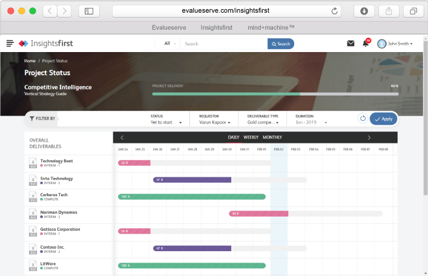Reload the page with refresh icon
The image size is (428, 276).
[334, 11]
